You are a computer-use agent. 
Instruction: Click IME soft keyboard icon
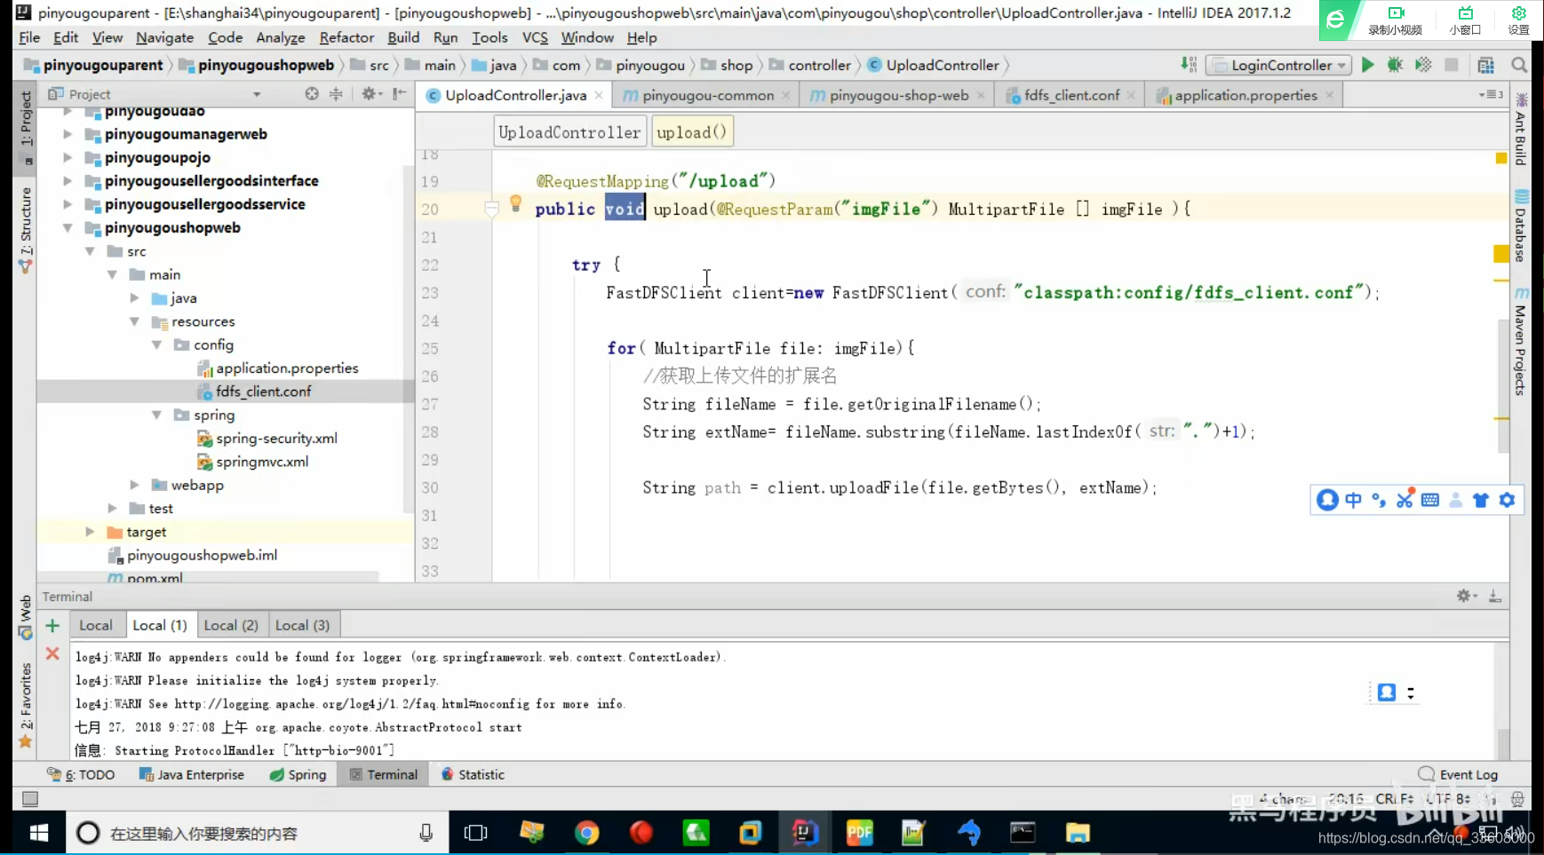[1429, 500]
